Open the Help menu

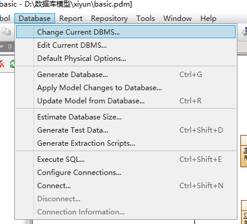click(x=208, y=19)
